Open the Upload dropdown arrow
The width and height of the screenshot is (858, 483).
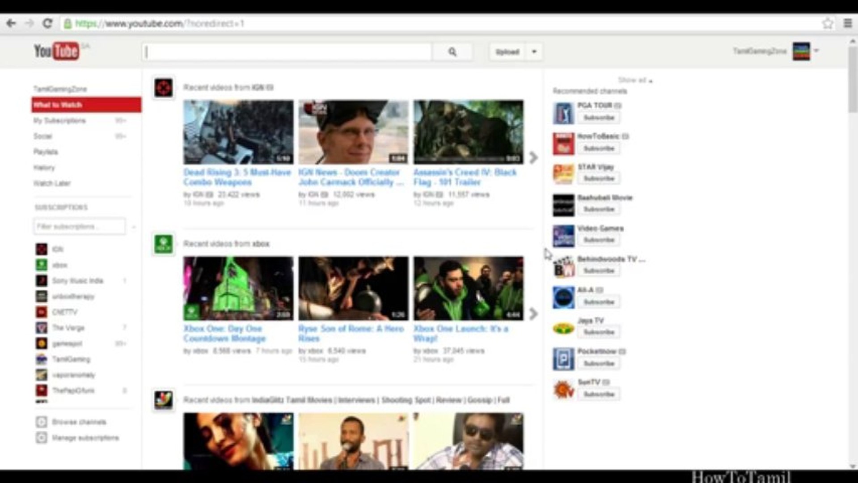[534, 52]
